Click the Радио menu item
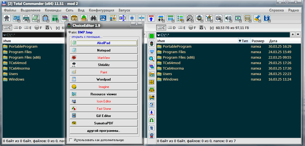 [x=293, y=10]
